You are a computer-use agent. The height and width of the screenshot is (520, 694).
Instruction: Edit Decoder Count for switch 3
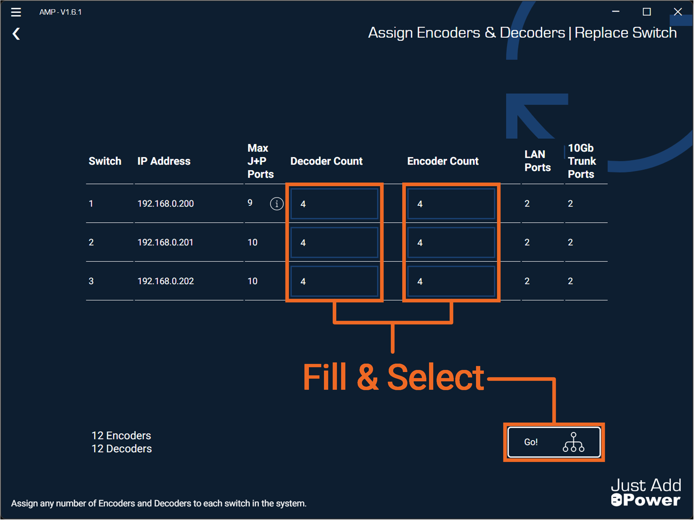[x=334, y=281]
